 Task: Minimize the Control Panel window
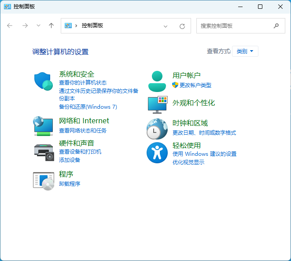point(240,7)
